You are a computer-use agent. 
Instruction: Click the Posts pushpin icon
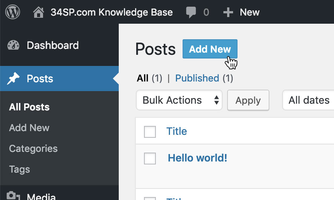pyautogui.click(x=13, y=79)
